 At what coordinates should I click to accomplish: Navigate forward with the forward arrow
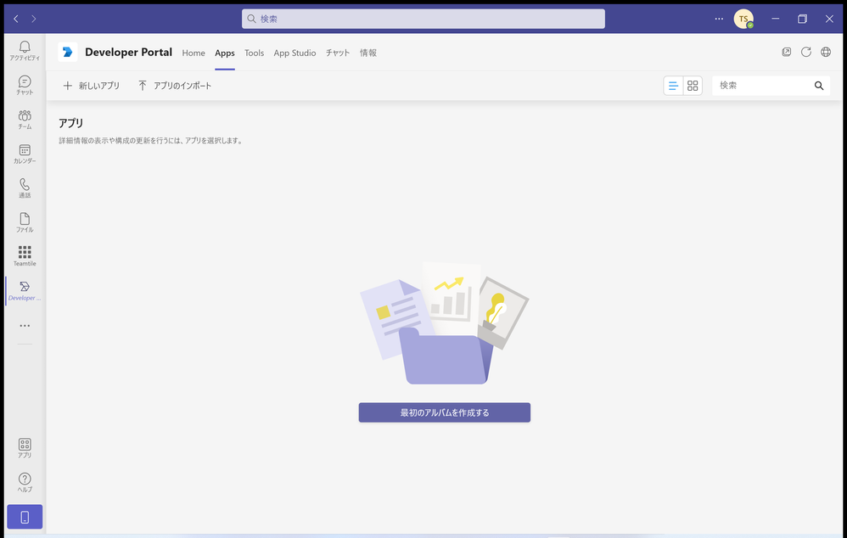[33, 19]
